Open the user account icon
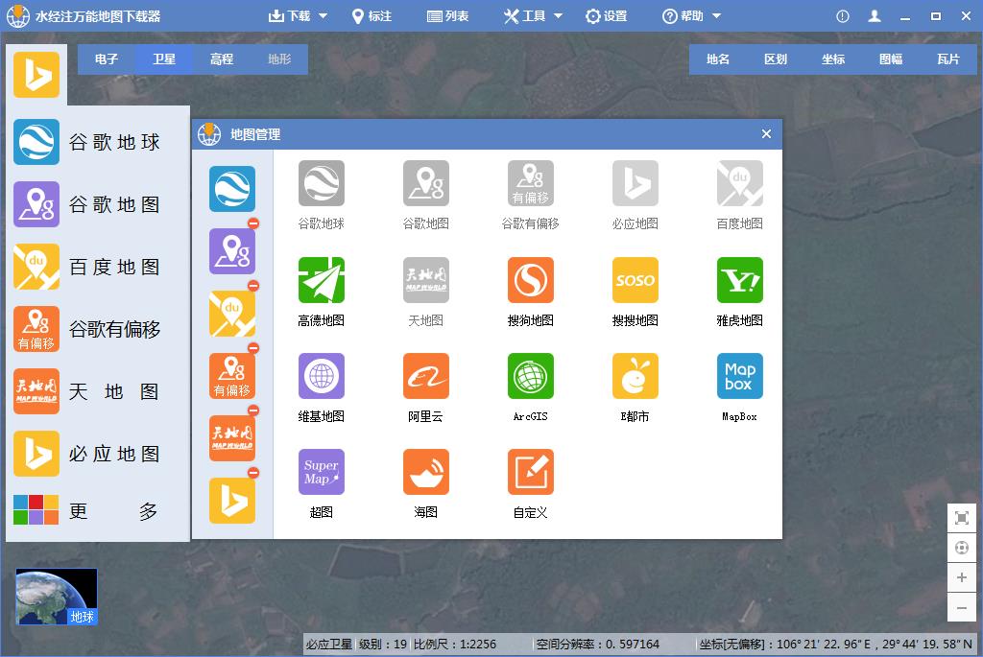 coord(875,16)
